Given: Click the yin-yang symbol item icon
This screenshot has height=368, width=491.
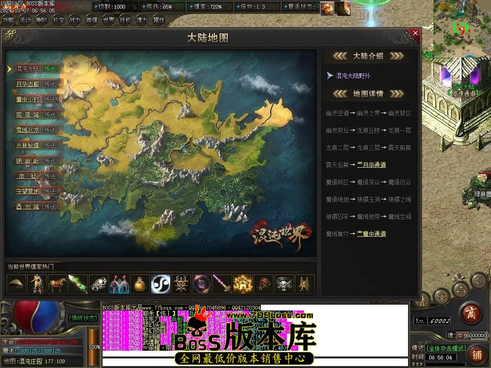Looking at the screenshot, I should (160, 284).
